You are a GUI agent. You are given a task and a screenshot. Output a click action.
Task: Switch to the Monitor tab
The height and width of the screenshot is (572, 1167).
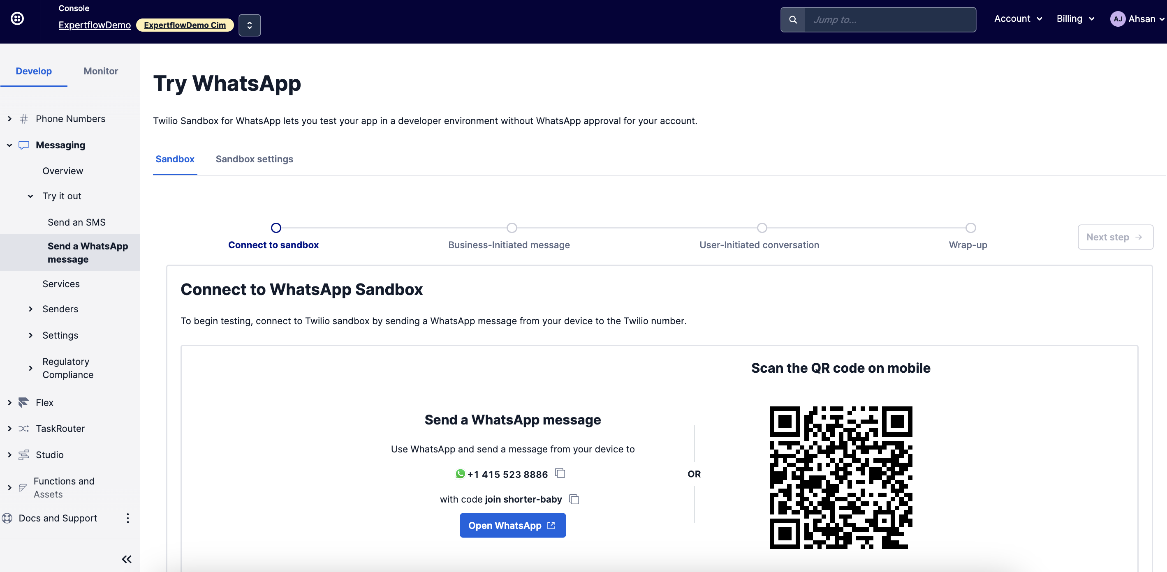point(101,71)
